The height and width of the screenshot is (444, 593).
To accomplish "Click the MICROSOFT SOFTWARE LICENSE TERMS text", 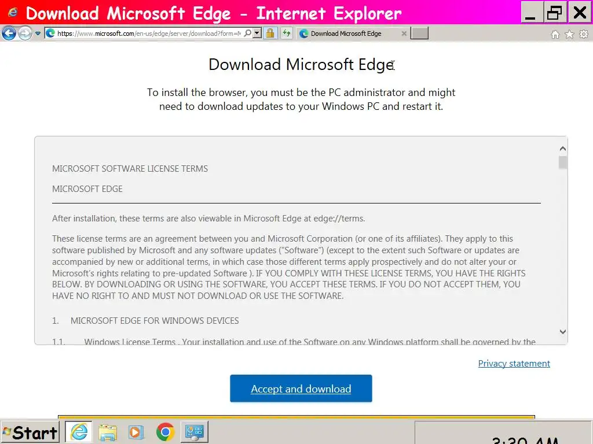I will (x=130, y=169).
